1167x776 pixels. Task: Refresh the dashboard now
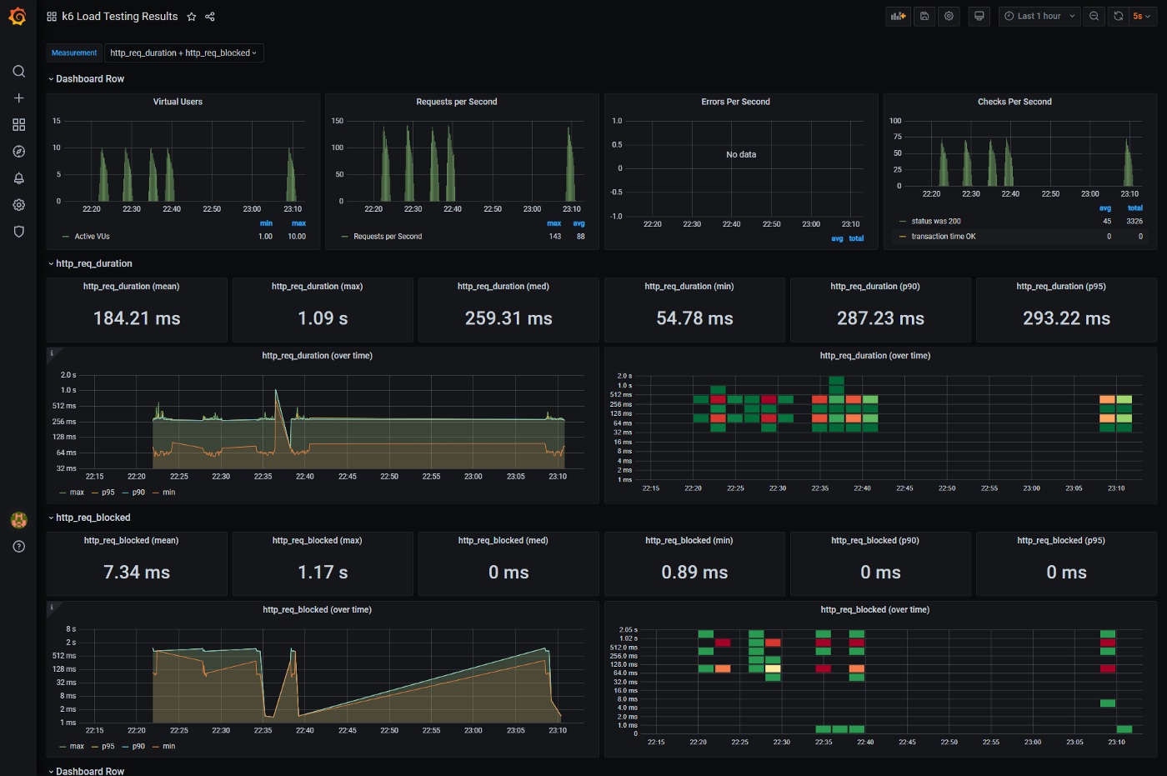(x=1119, y=16)
